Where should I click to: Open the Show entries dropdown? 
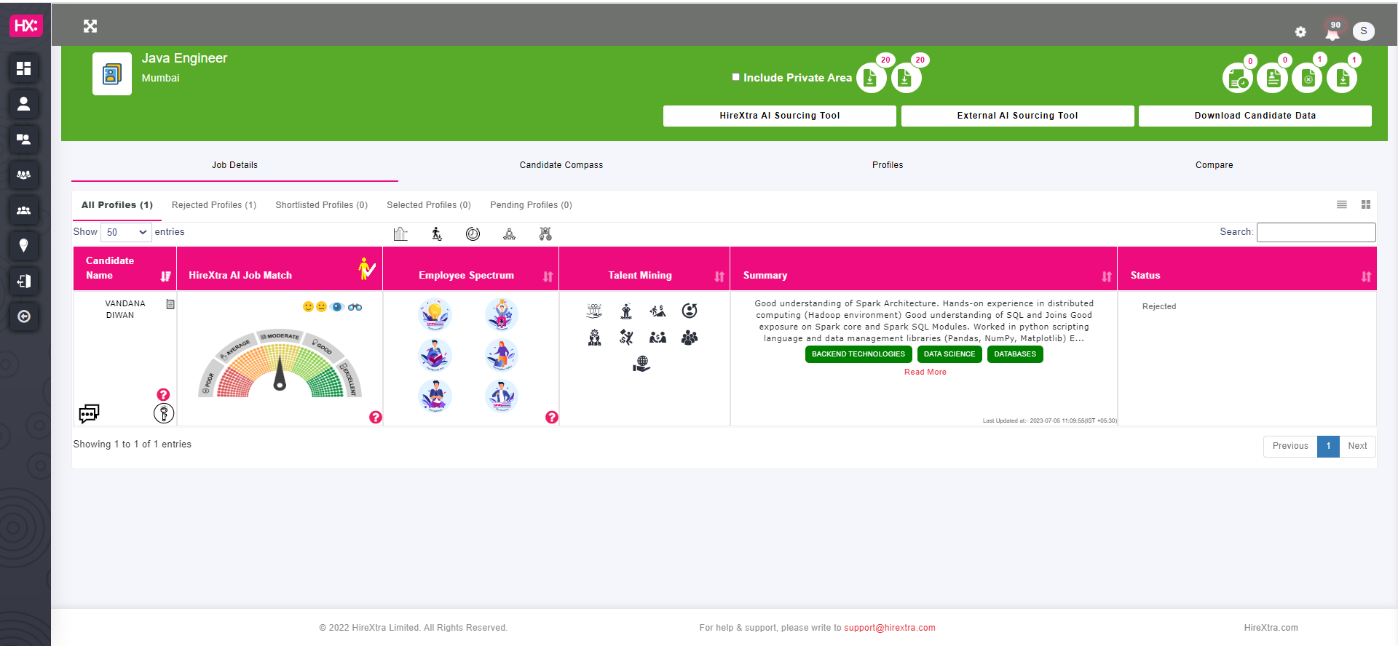click(126, 232)
